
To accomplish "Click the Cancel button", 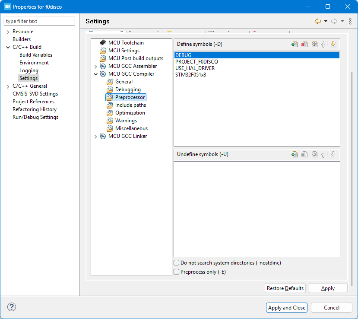I will click(x=332, y=308).
